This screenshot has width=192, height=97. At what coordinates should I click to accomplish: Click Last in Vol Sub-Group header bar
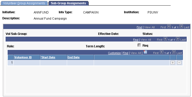[186, 27]
